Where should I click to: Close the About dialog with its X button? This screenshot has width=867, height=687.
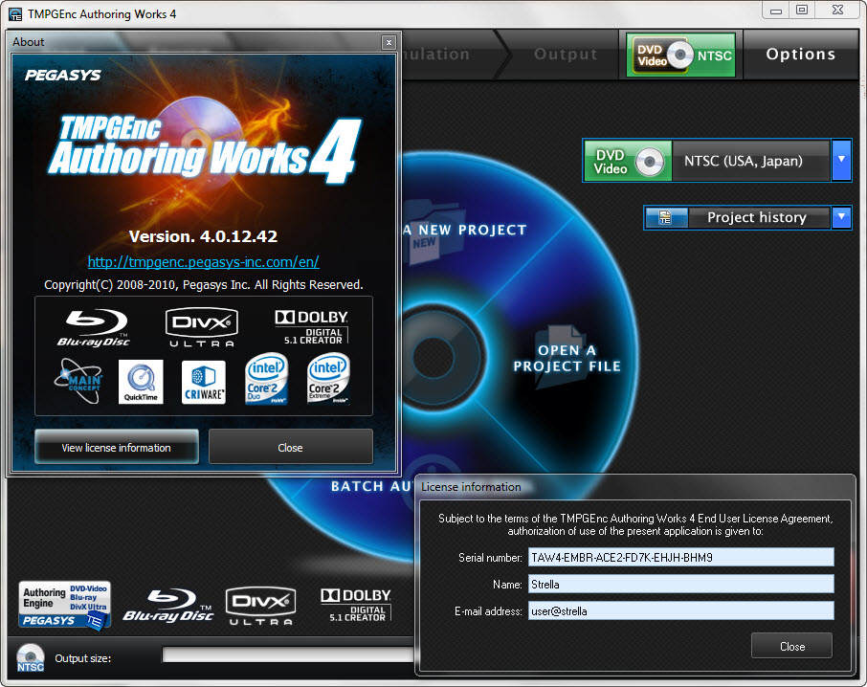pos(389,42)
